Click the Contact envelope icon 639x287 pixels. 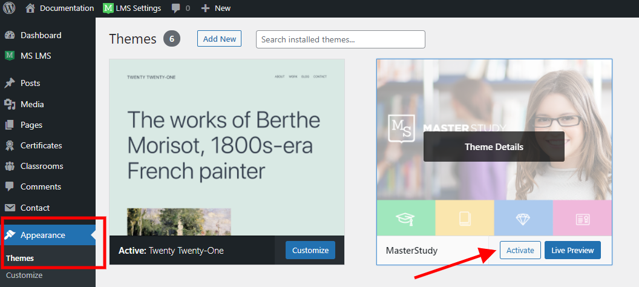pos(10,208)
